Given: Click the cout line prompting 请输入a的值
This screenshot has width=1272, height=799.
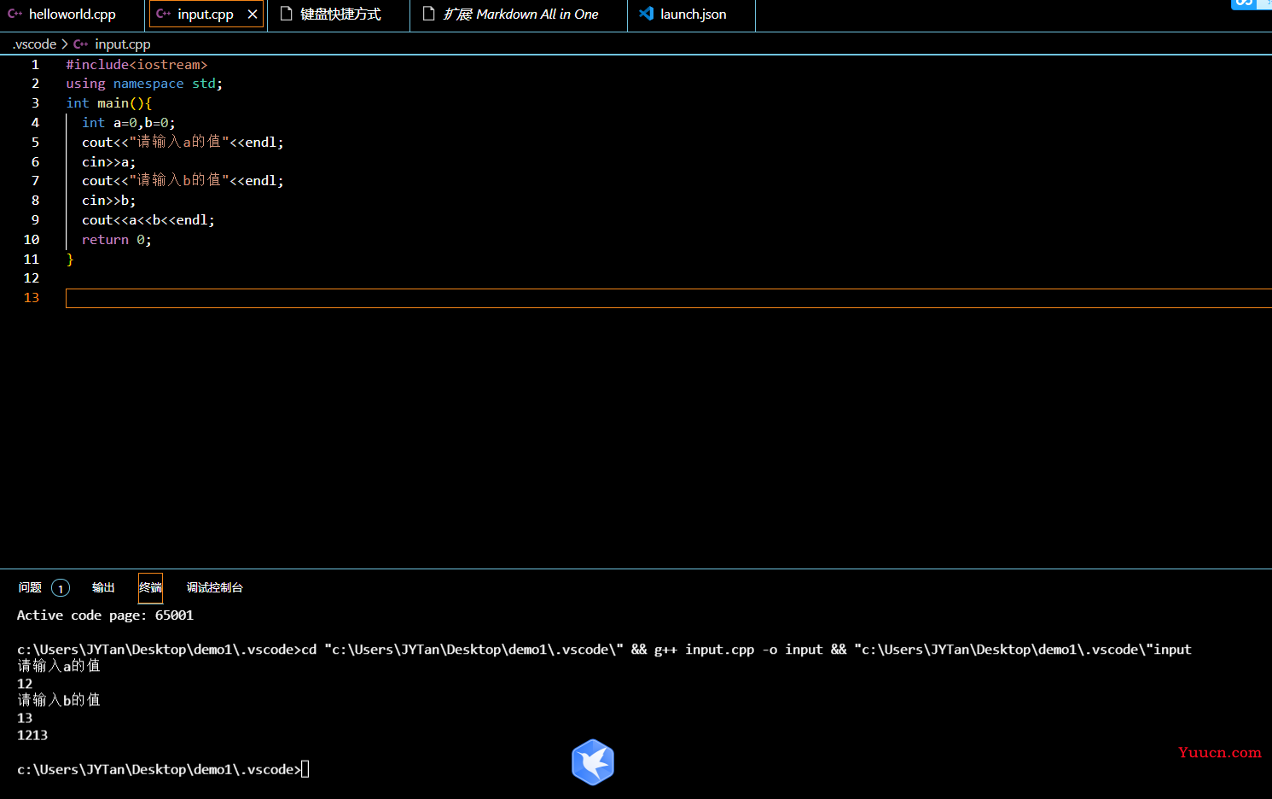Looking at the screenshot, I should pyautogui.click(x=183, y=143).
